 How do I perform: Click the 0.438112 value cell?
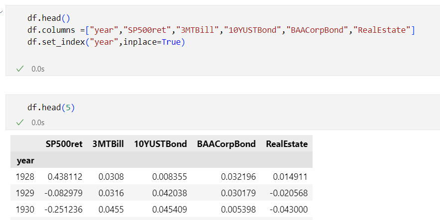[x=65, y=177]
